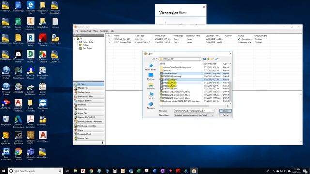Click Cancel button in Open dialog
This screenshot has height=174, width=310.
pyautogui.click(x=225, y=115)
